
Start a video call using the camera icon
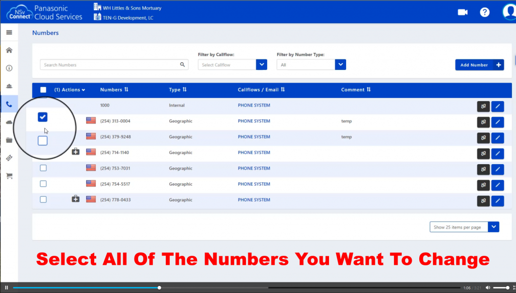click(462, 12)
